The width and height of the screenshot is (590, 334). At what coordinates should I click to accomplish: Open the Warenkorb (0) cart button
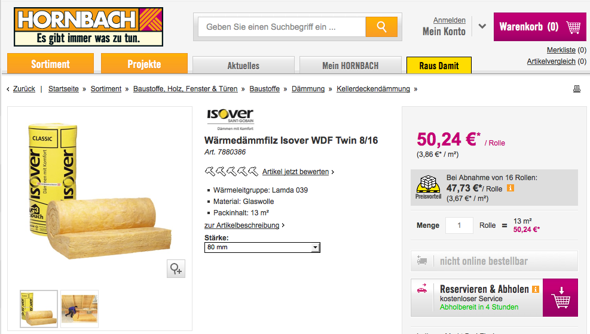(x=540, y=27)
